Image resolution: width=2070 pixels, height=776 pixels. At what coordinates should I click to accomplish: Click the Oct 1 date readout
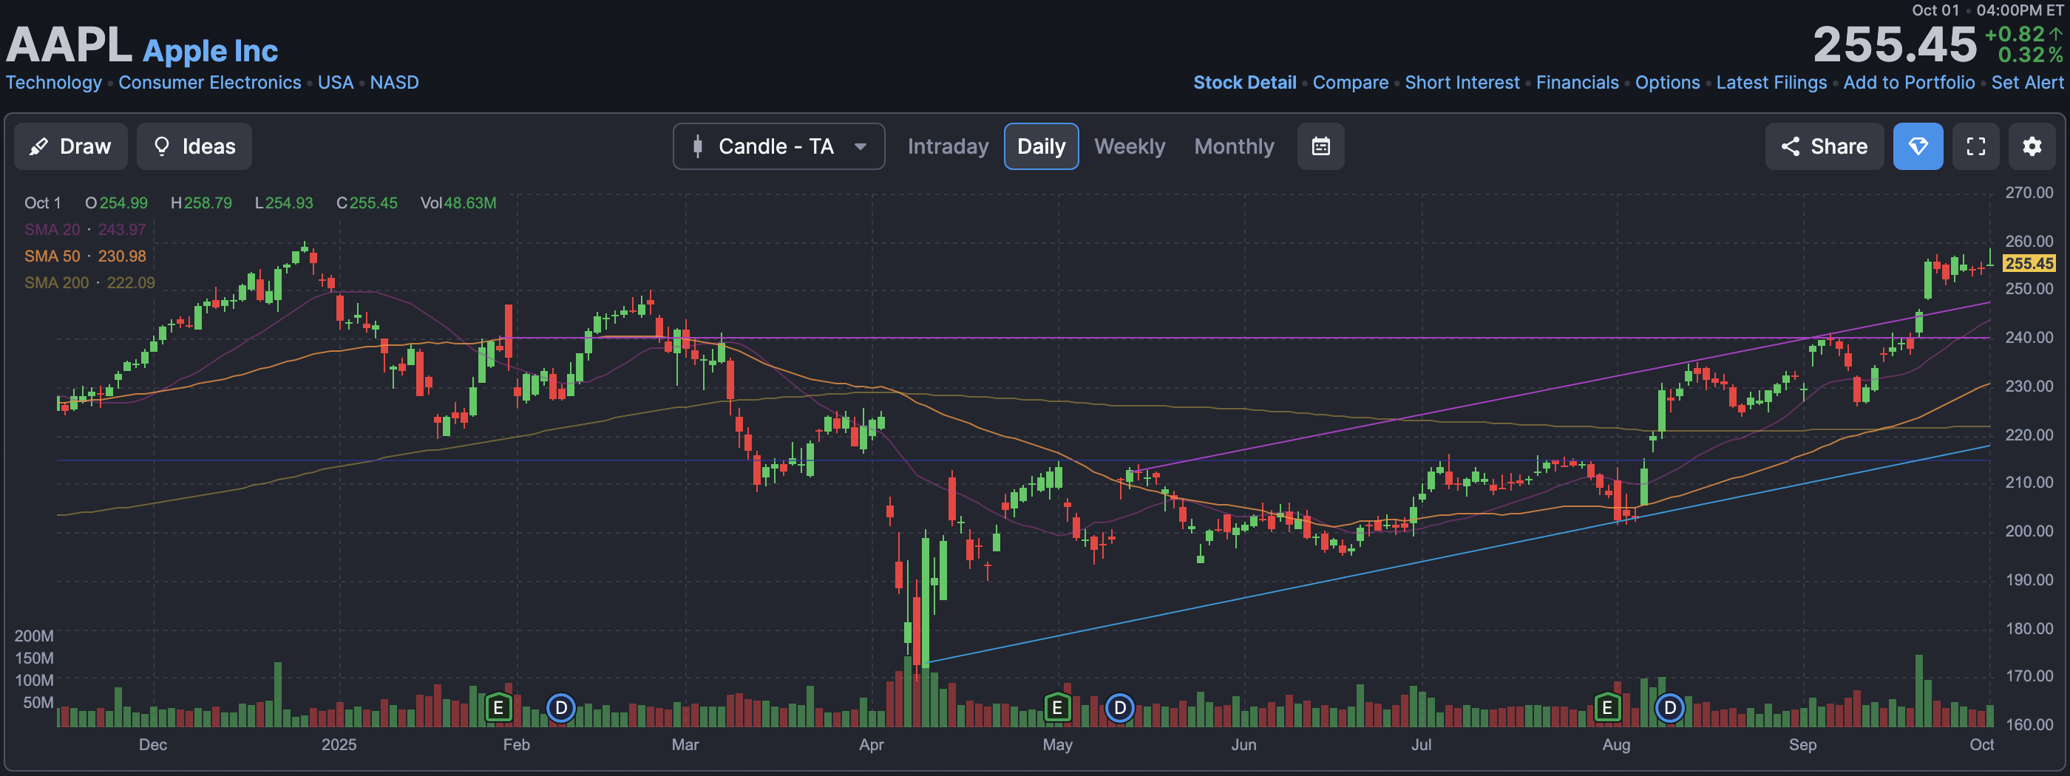[43, 202]
